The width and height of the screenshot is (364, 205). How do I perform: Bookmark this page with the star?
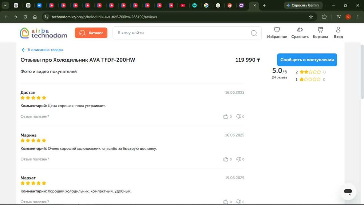click(x=311, y=17)
